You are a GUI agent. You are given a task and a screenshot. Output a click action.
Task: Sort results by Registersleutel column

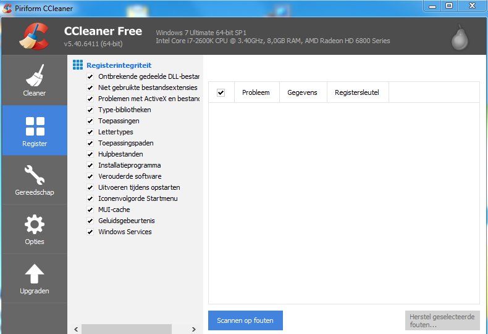tap(358, 92)
